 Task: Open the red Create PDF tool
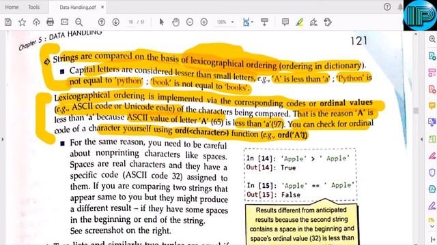coord(432,89)
